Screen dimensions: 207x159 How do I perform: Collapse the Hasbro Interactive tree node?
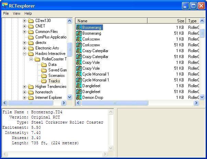(x=24, y=54)
